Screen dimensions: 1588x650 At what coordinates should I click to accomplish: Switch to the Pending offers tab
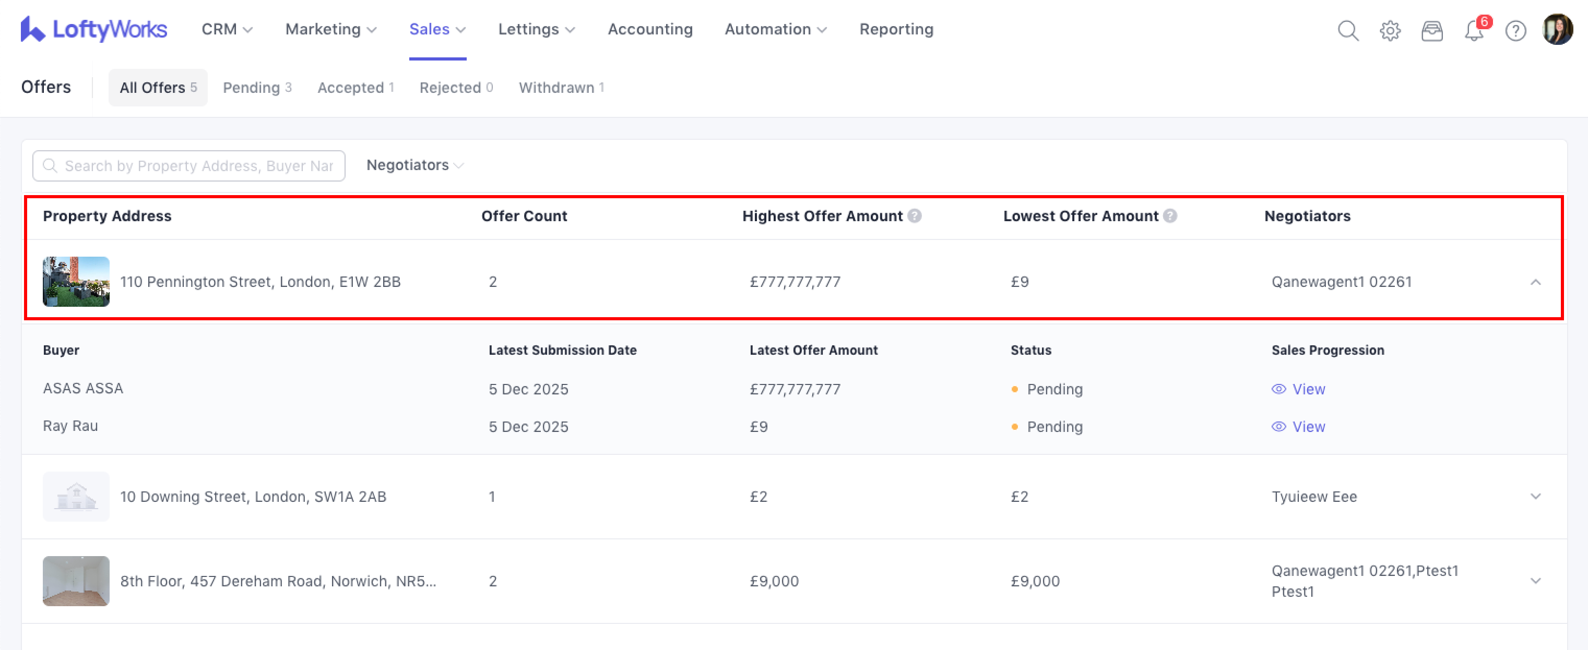point(257,88)
